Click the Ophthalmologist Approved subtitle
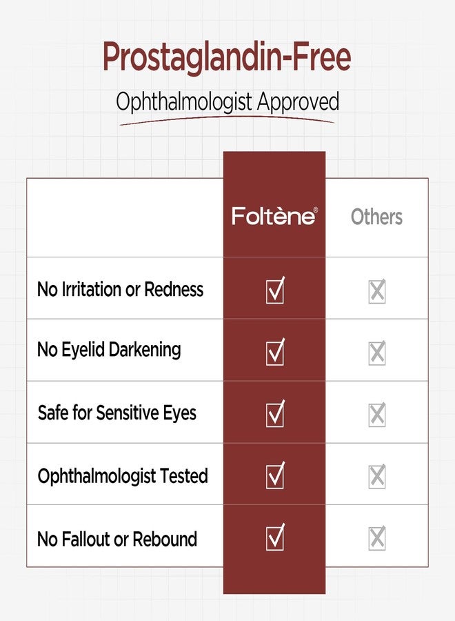The height and width of the screenshot is (621, 455). (x=228, y=102)
